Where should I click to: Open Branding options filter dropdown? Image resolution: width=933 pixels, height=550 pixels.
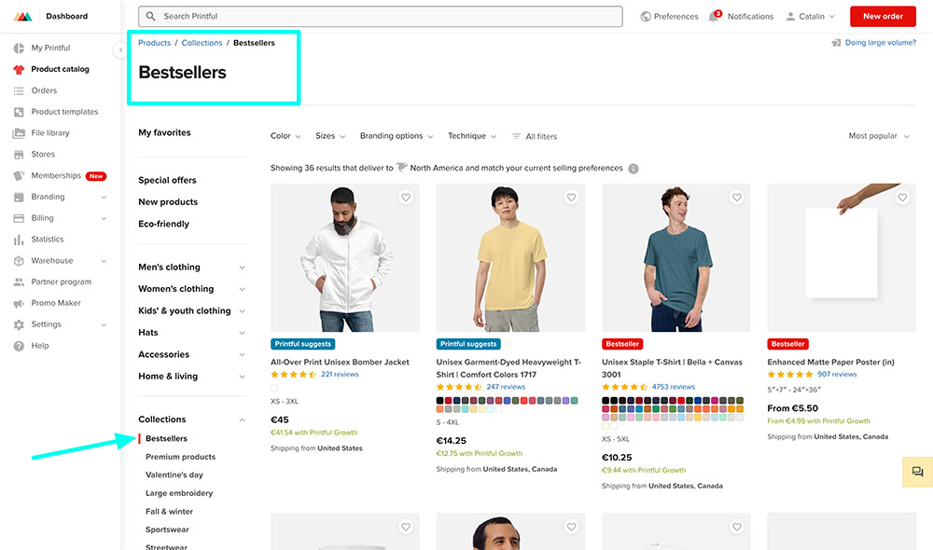[397, 136]
